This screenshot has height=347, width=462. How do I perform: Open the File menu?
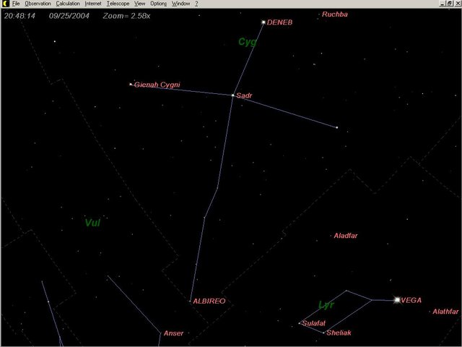click(15, 4)
